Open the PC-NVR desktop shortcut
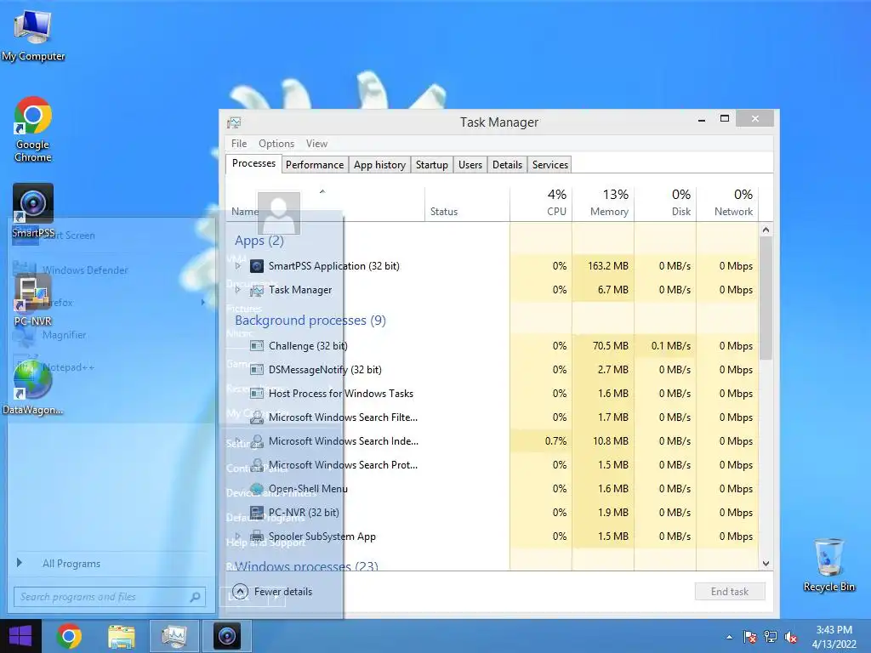 (x=33, y=300)
